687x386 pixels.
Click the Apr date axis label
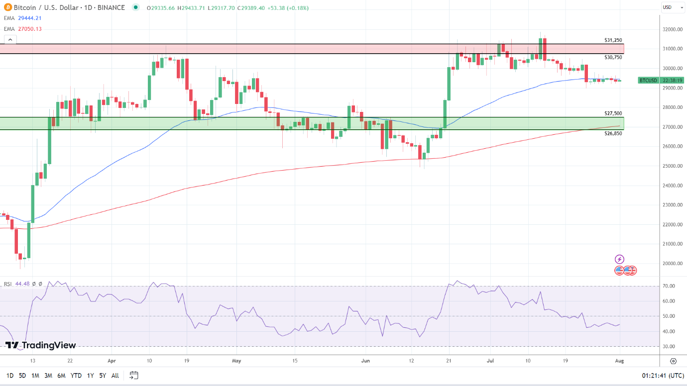coord(112,361)
